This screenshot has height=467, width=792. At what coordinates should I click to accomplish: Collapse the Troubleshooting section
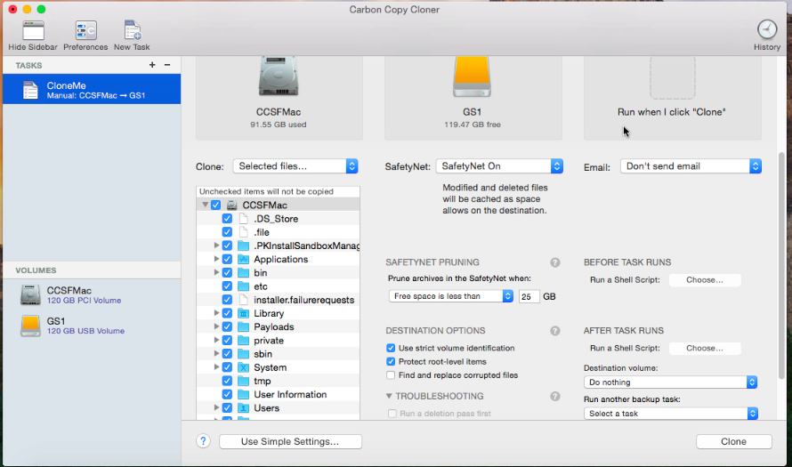[x=389, y=397]
